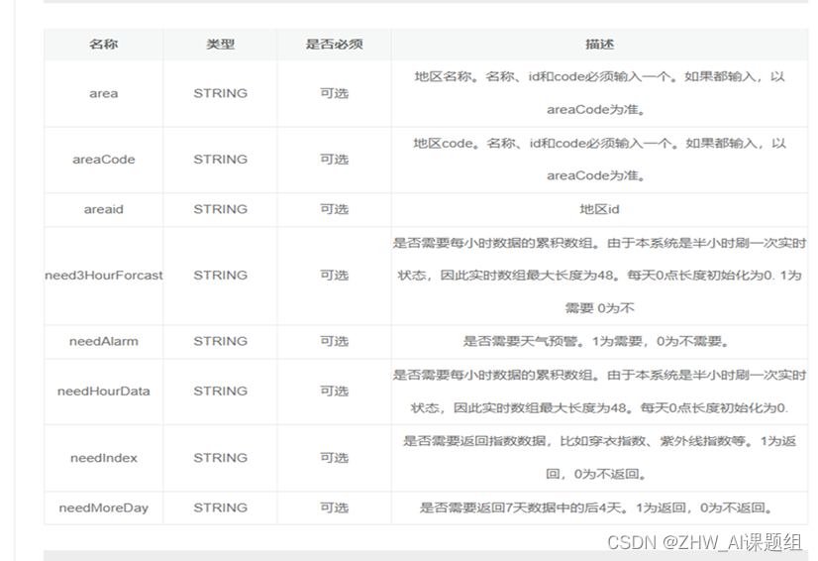Click the 是否需要返回指数数据 description
Image resolution: width=818 pixels, height=561 pixels.
(x=599, y=458)
